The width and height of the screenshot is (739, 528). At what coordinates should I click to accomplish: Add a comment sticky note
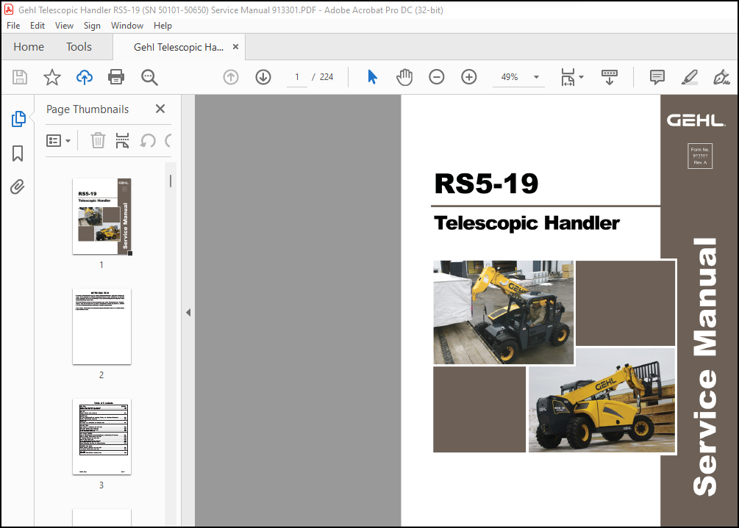pos(657,77)
